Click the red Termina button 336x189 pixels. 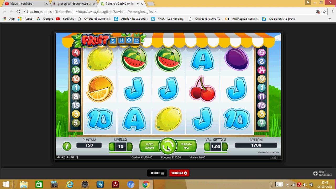click(x=179, y=173)
